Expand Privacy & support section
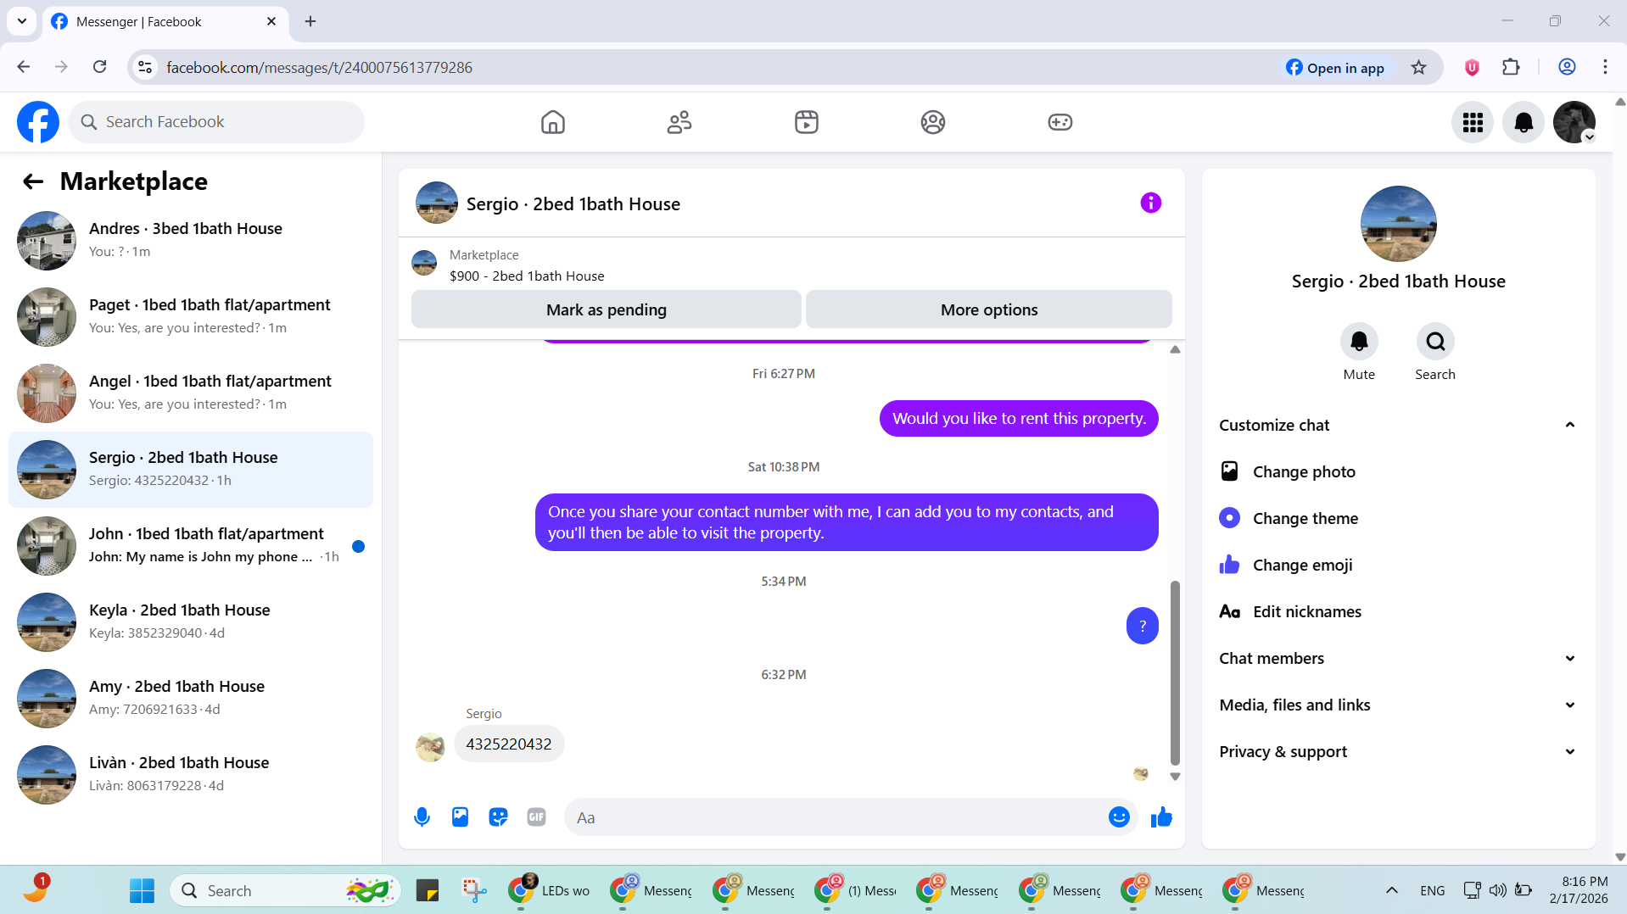Viewport: 1627px width, 914px height. (x=1398, y=751)
